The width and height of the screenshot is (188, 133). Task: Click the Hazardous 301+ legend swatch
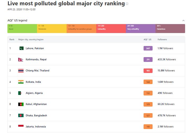coord(170,28)
